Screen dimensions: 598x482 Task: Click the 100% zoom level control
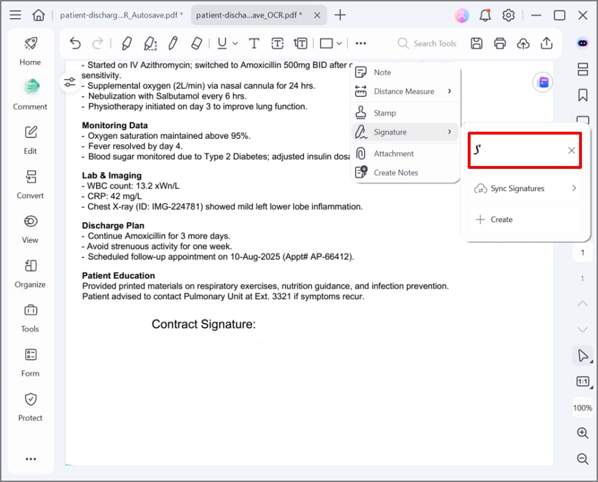(583, 407)
